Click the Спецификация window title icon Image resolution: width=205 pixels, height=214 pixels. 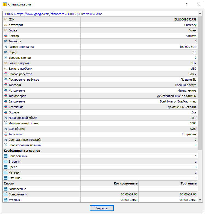tap(5, 4)
